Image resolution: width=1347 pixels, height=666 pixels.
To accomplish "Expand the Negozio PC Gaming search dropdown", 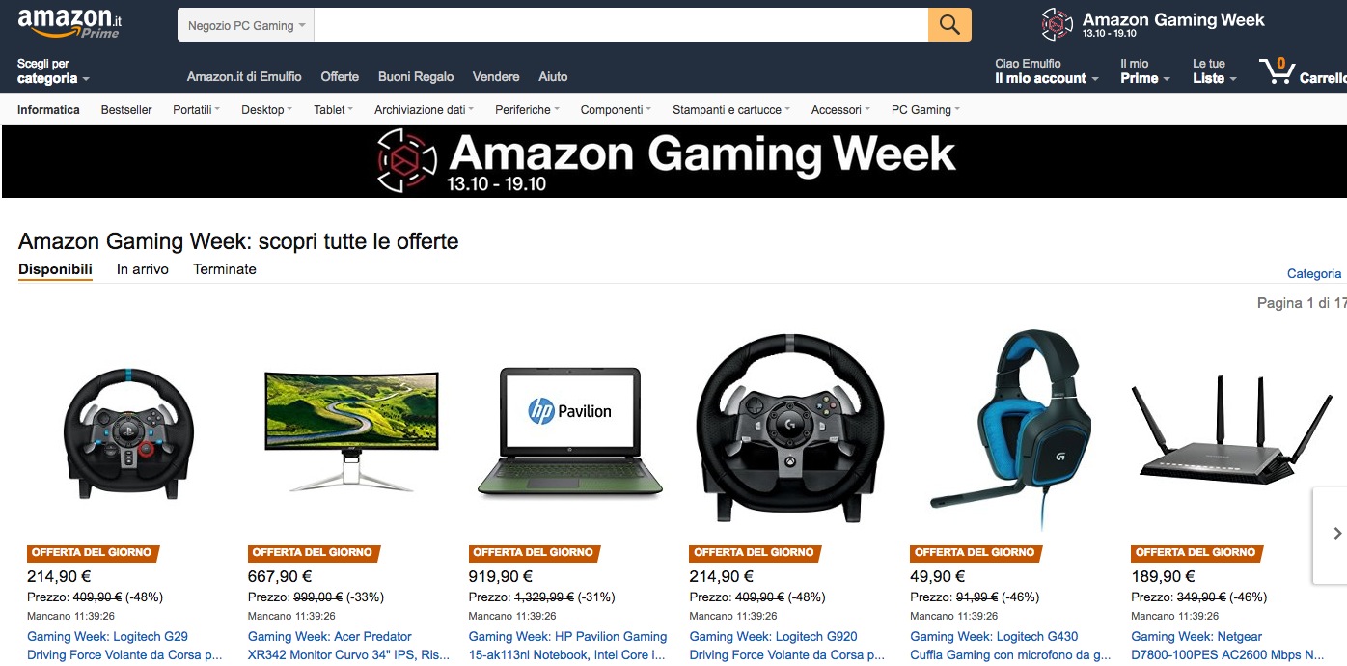I will pos(246,25).
